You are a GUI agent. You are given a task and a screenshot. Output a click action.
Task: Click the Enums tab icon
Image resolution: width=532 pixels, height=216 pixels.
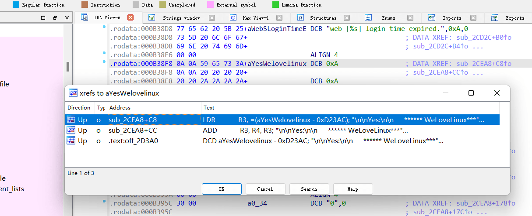[368, 18]
